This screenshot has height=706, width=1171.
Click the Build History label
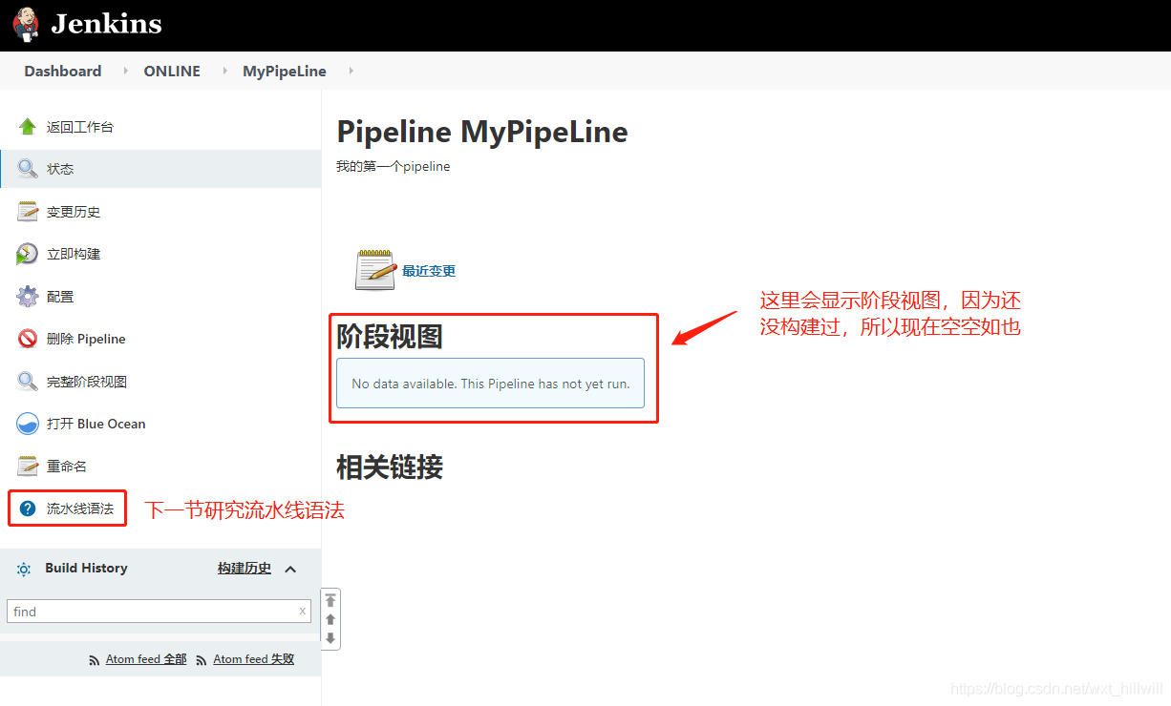click(86, 568)
